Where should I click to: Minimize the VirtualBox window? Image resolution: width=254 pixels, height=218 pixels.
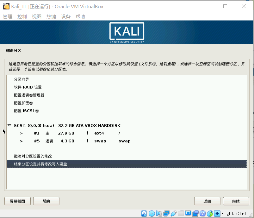click(x=207, y=6)
